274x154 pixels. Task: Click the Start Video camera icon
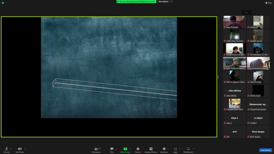tap(20, 149)
